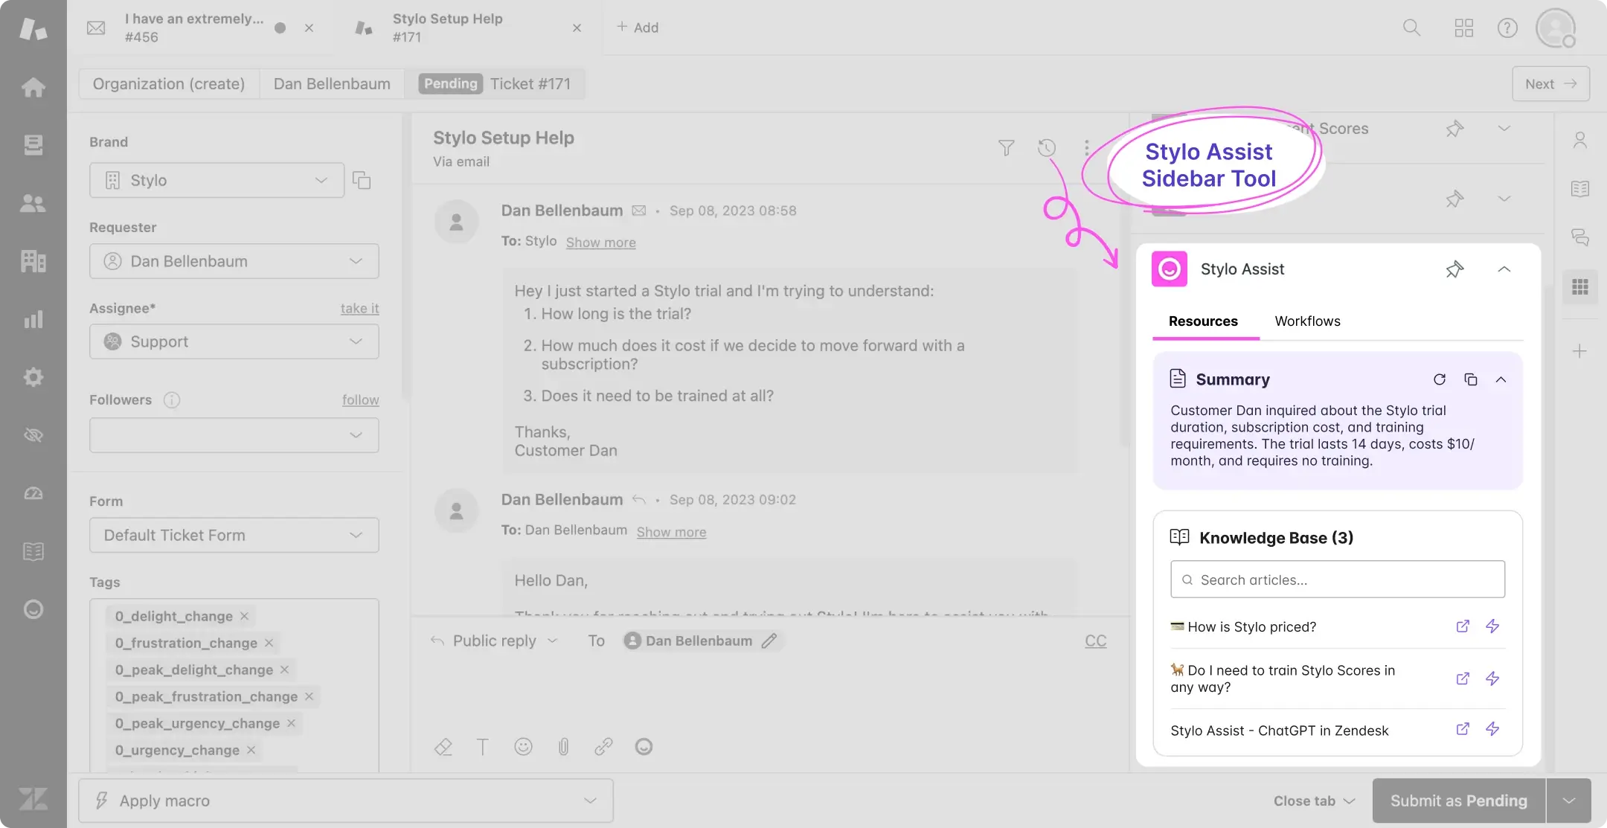
Task: Open the Default Ticket Form dropdown
Action: [x=234, y=535]
